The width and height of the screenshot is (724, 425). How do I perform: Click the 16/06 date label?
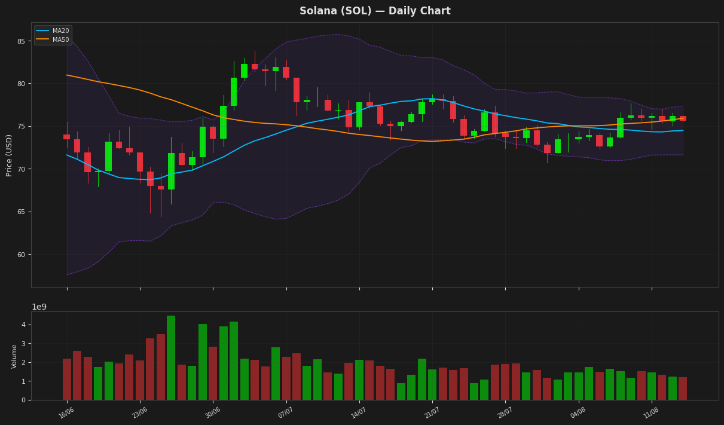(66, 412)
